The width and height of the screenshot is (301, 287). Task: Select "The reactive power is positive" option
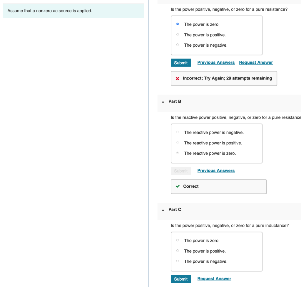pyautogui.click(x=178, y=143)
